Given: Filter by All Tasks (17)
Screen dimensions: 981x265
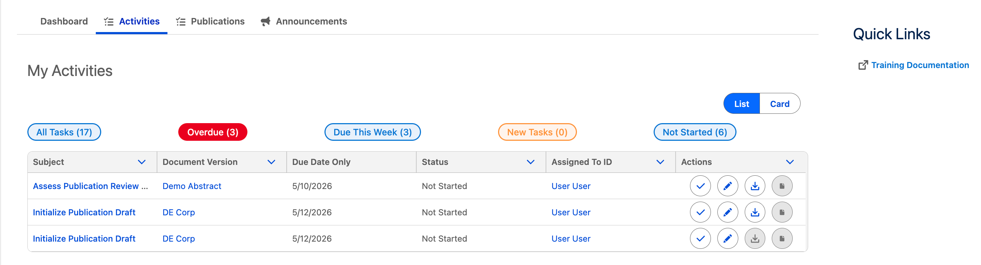Looking at the screenshot, I should 64,132.
